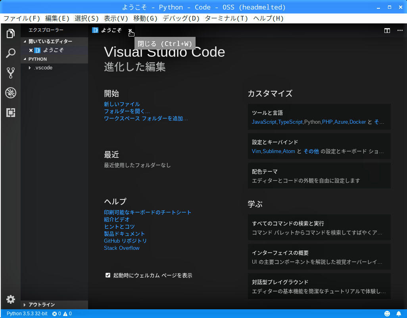Click the フォルダーを開く... link
The width and height of the screenshot is (407, 318).
click(127, 111)
